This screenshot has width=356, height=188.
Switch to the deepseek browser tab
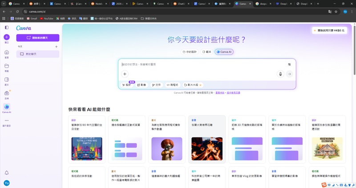pos(263,4)
